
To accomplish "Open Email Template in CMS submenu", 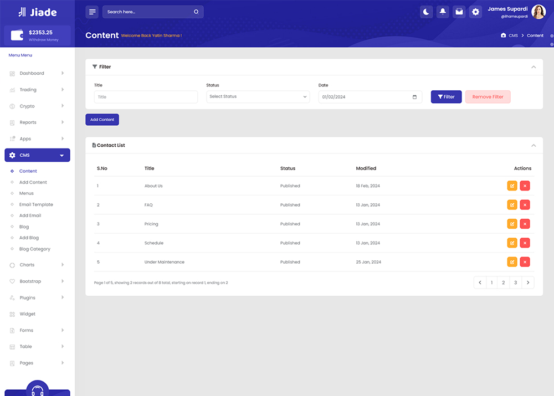I will (36, 204).
